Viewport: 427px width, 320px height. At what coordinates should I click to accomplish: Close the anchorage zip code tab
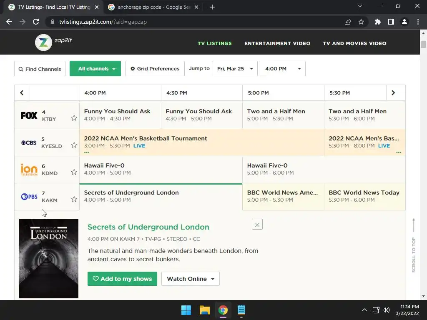click(196, 7)
